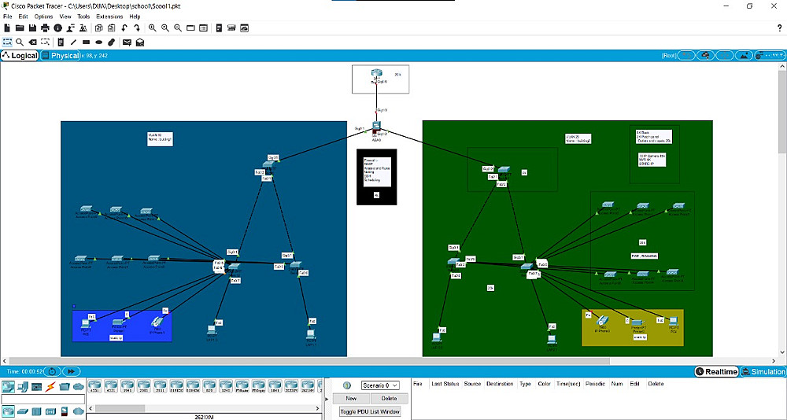Click the Destination column header

[x=500, y=384]
